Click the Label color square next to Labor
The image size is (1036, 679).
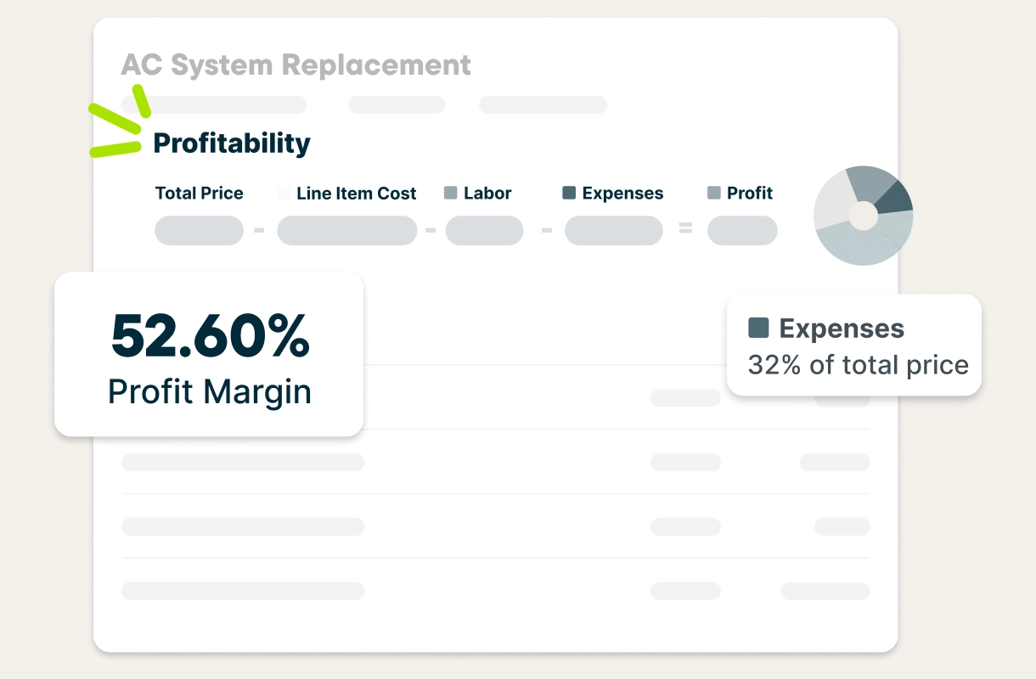pyautogui.click(x=451, y=194)
